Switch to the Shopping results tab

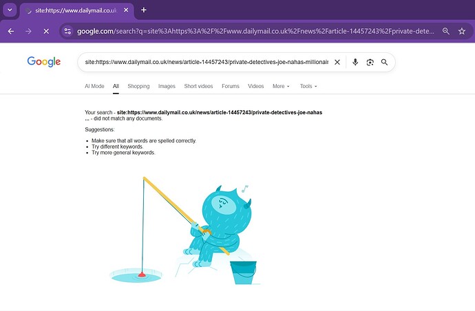click(x=138, y=86)
